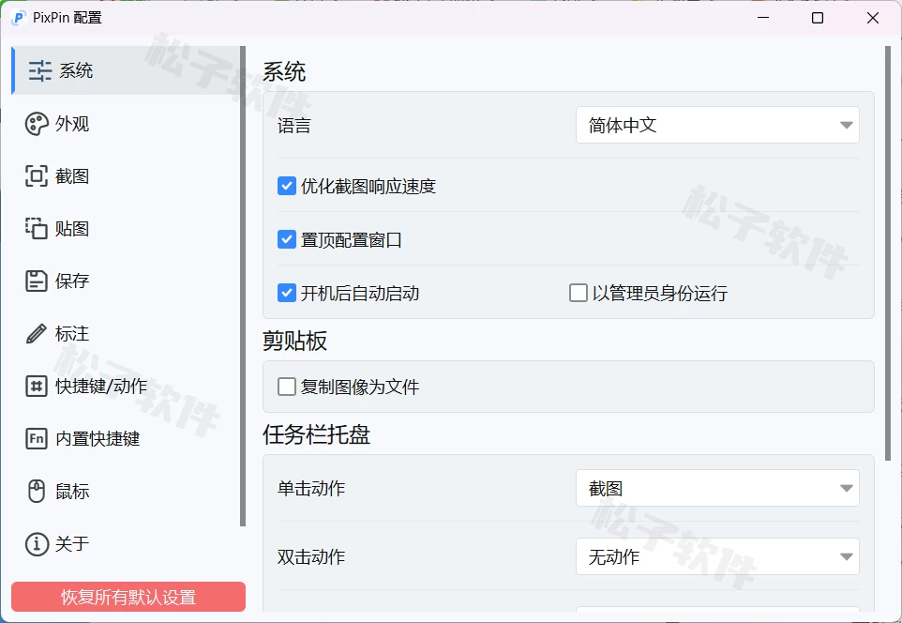Click the 任务栏托盘 section heading

point(316,434)
